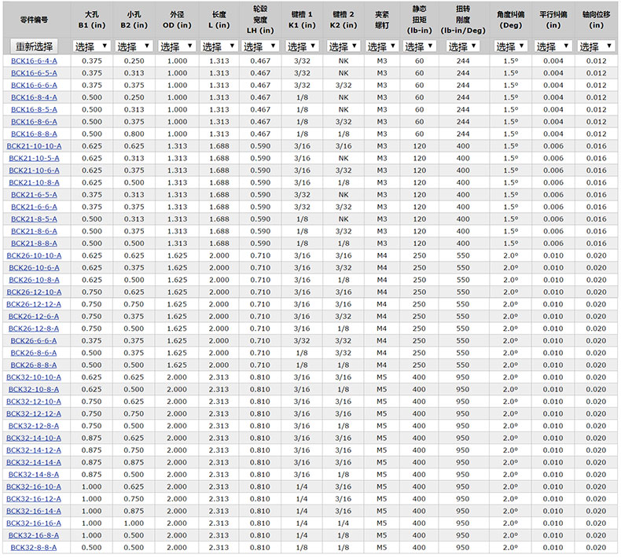View part BCK32-14-14-A details
Viewport: 621px width, 558px height.
tap(34, 462)
